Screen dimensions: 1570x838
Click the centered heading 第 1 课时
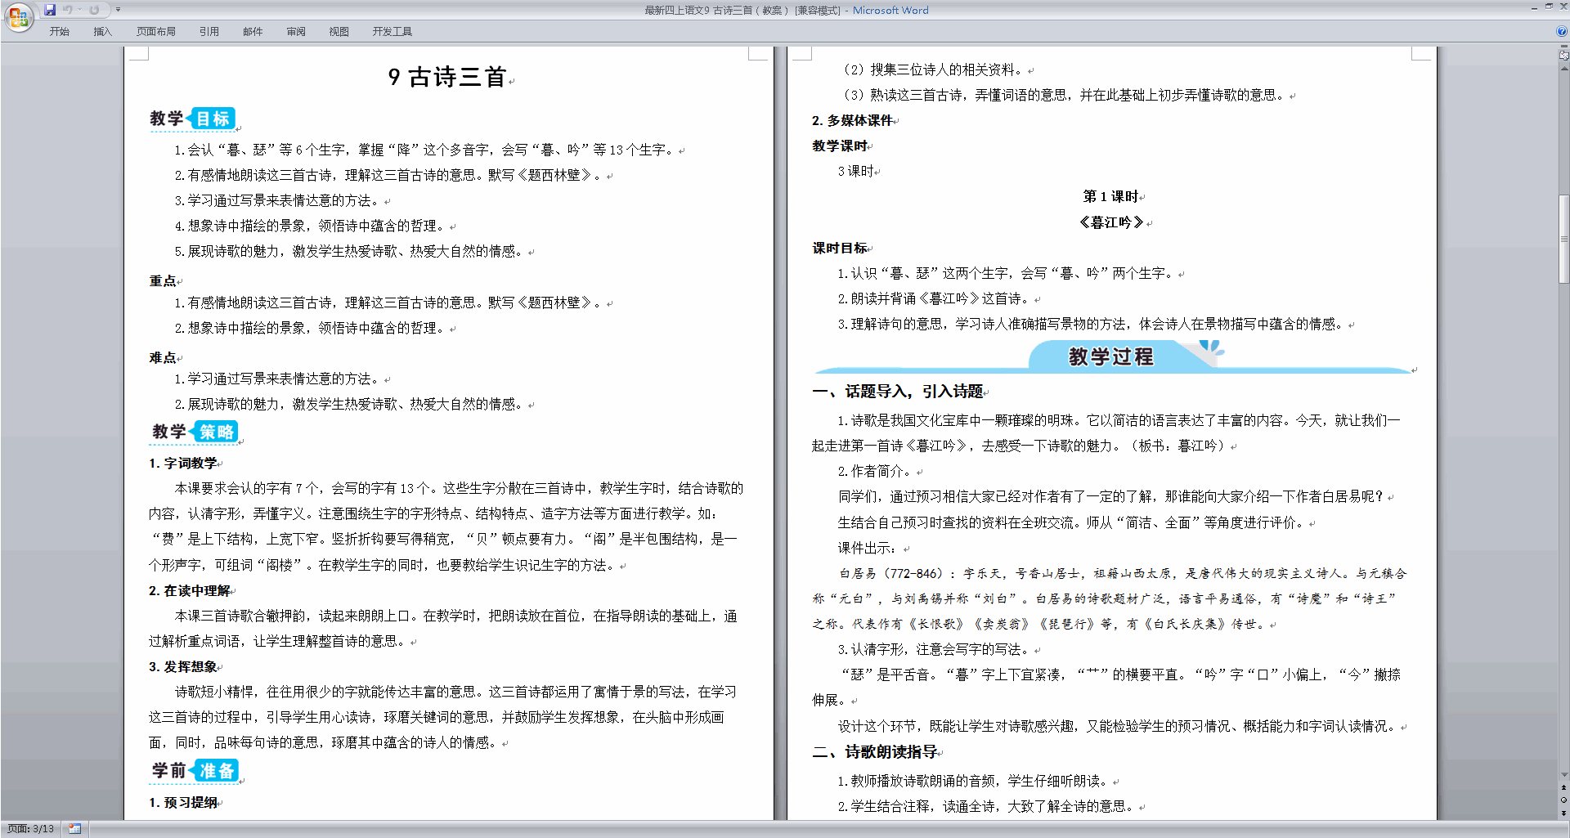click(1110, 196)
